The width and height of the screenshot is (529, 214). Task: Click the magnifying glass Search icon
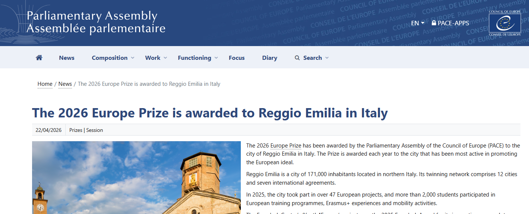point(297,58)
